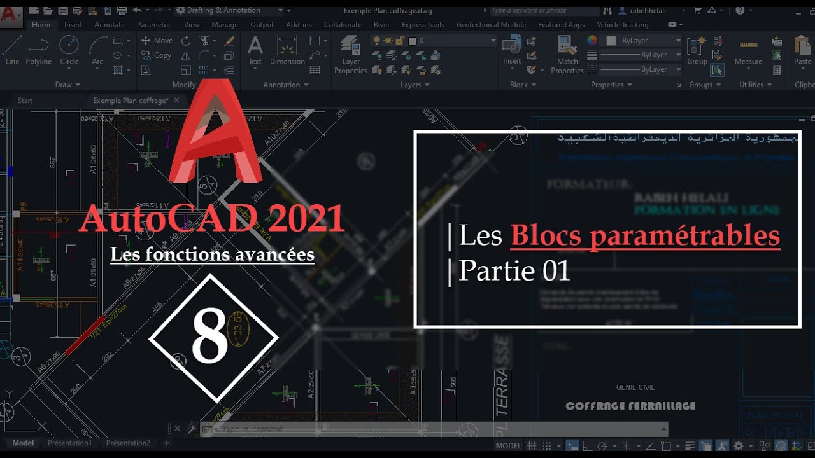Open the Express Tools tab
Viewport: 815px width, 458px height.
[423, 25]
